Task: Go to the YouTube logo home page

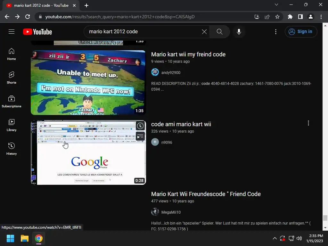Action: 37,32
